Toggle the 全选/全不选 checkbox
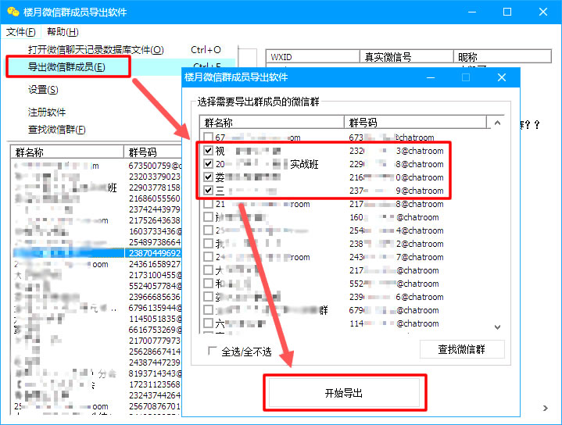This screenshot has width=562, height=425. (212, 351)
